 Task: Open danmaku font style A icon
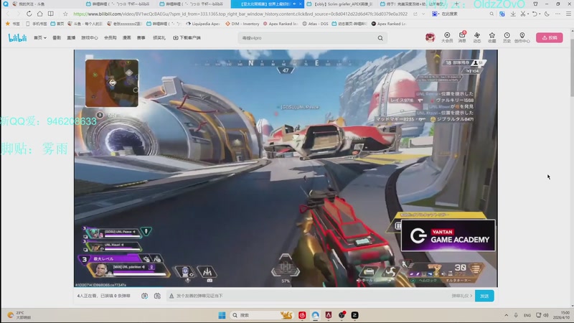(x=171, y=296)
